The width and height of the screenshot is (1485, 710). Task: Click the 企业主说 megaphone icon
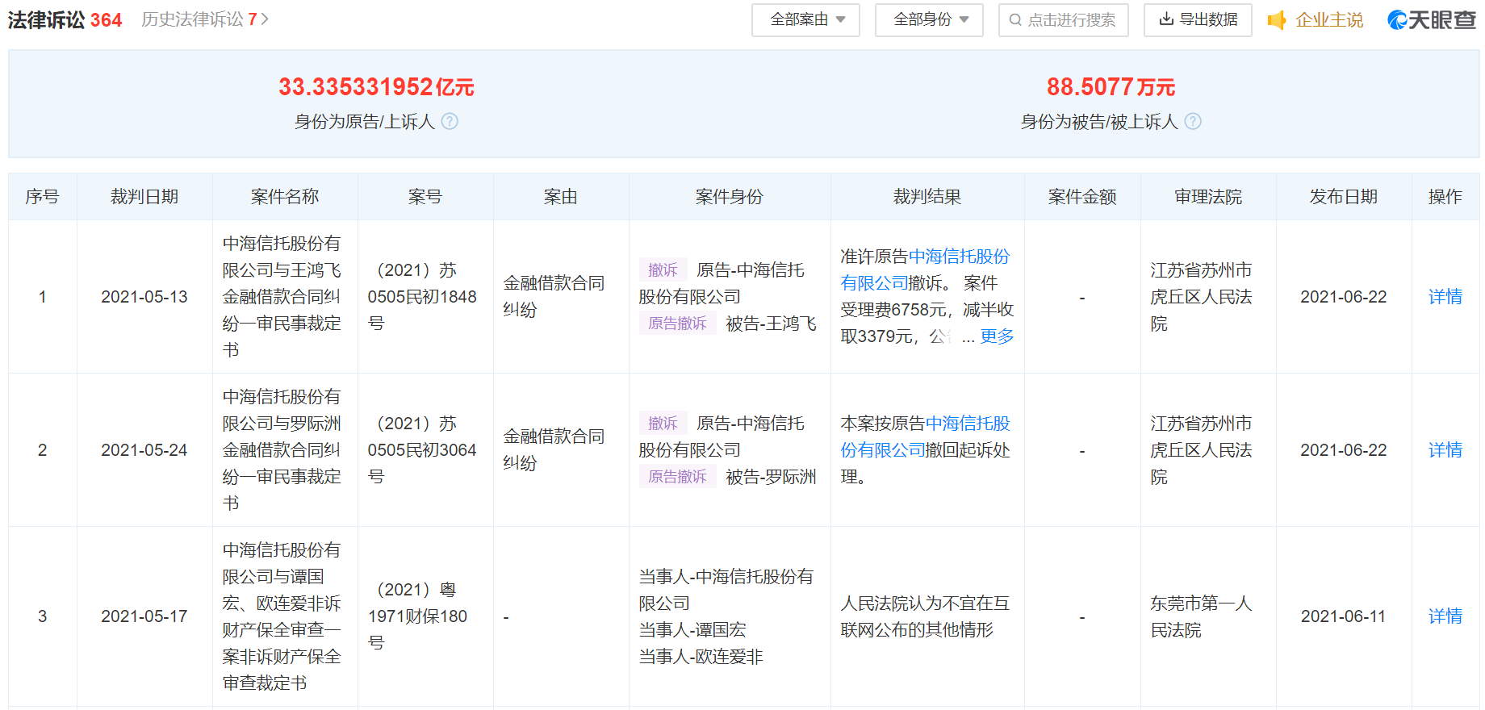click(x=1277, y=20)
